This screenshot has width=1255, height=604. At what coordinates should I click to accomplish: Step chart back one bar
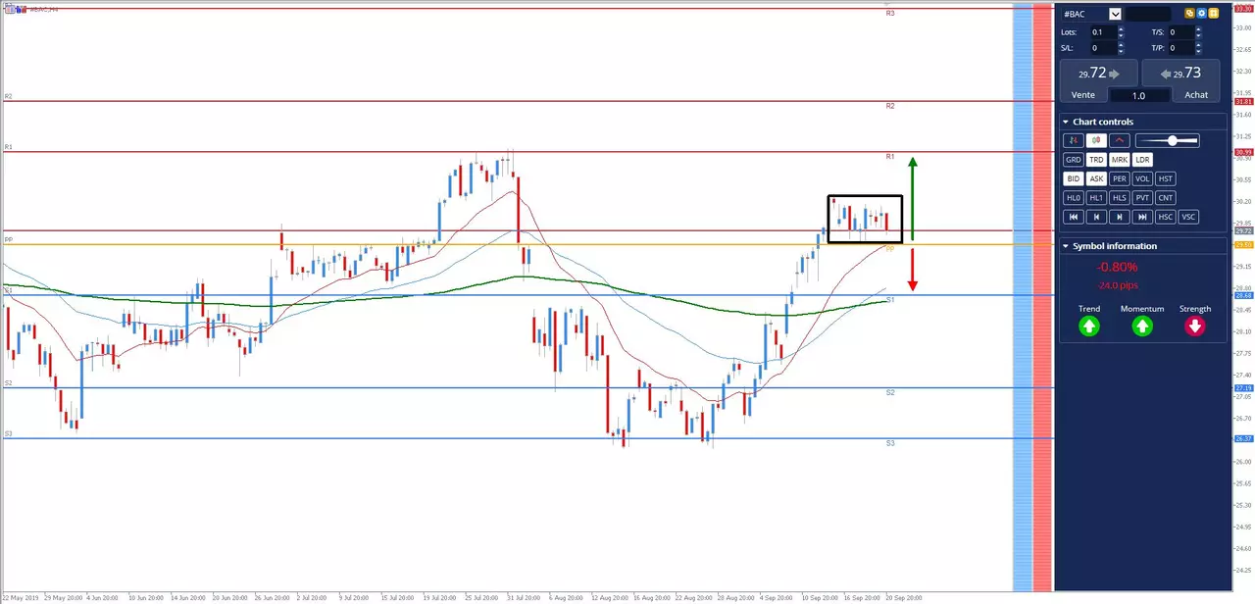[x=1096, y=217]
